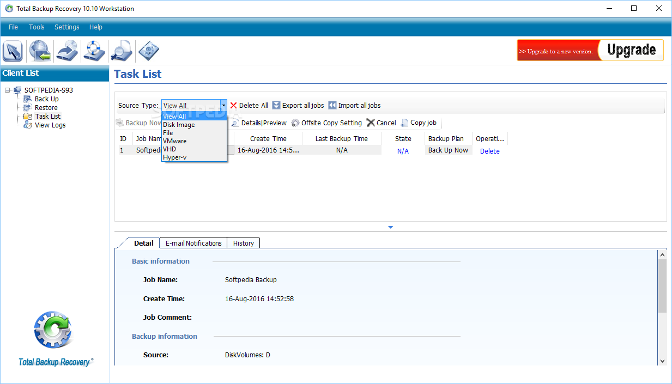This screenshot has width=672, height=384.
Task: Click the app icon in title bar
Action: 9,8
